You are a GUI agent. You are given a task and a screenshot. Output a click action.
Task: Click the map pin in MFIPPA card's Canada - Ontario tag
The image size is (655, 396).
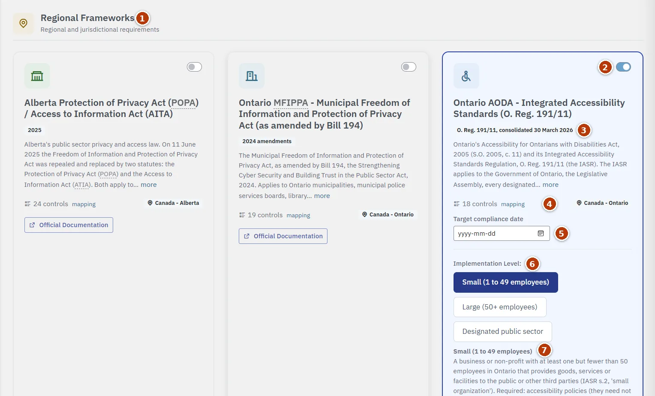(x=364, y=214)
